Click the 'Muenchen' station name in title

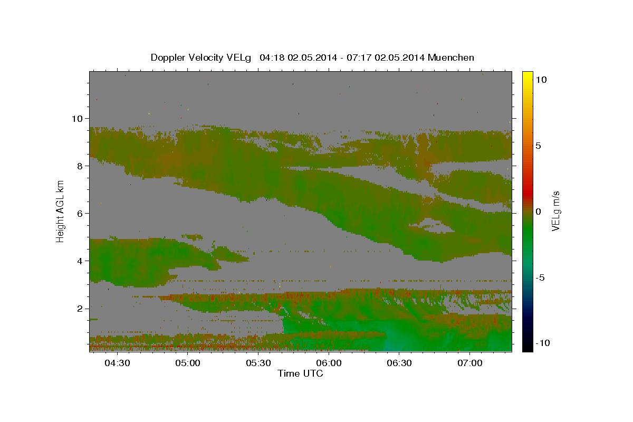coord(451,57)
